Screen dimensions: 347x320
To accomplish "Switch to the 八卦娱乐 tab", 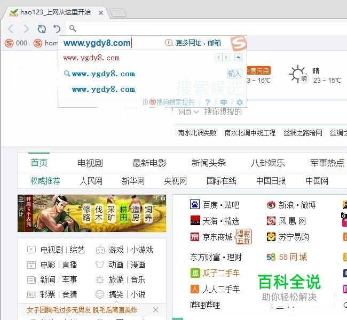I will 268,163.
